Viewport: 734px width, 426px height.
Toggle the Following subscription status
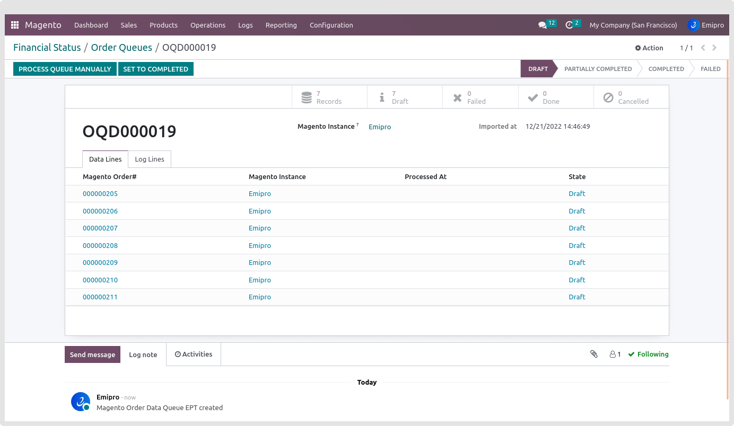(x=648, y=354)
